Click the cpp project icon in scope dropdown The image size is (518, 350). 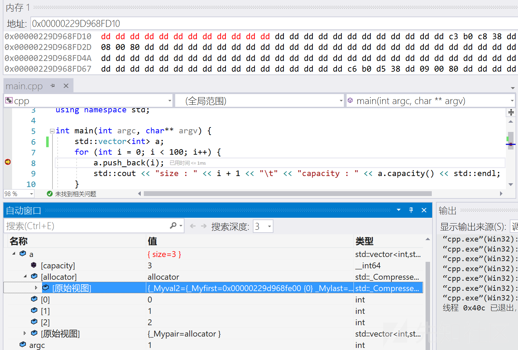coord(9,101)
